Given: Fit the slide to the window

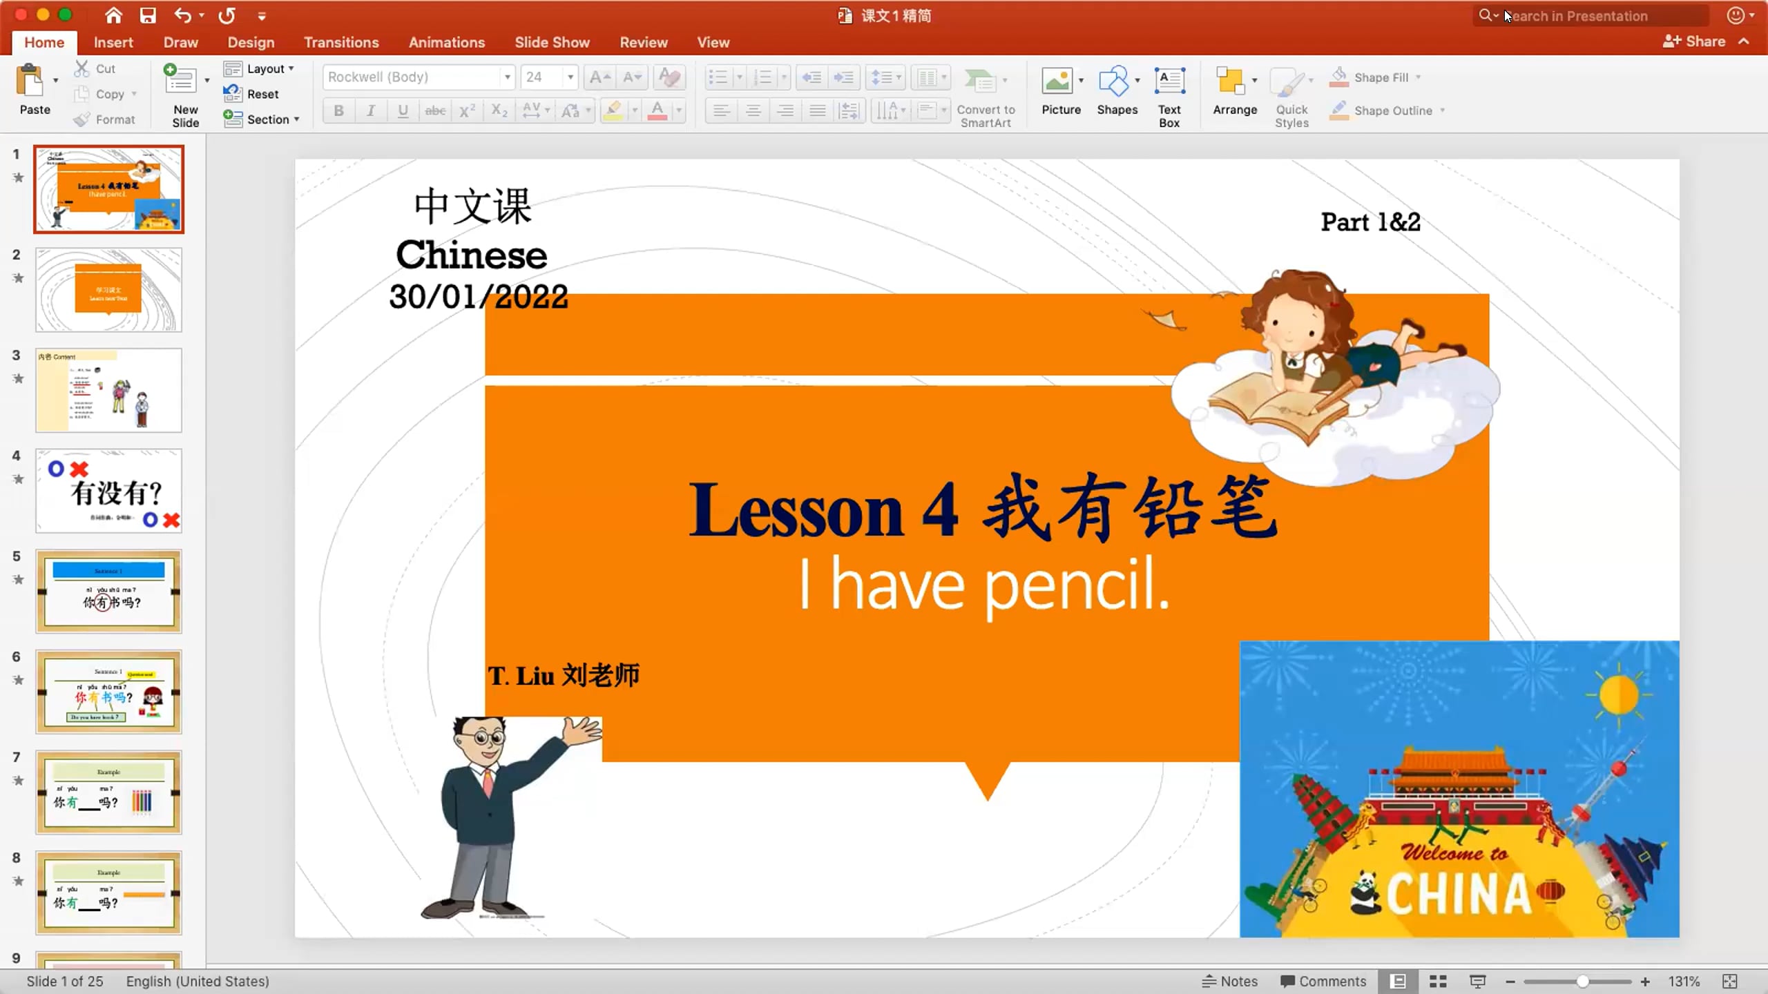Looking at the screenshot, I should pyautogui.click(x=1729, y=981).
